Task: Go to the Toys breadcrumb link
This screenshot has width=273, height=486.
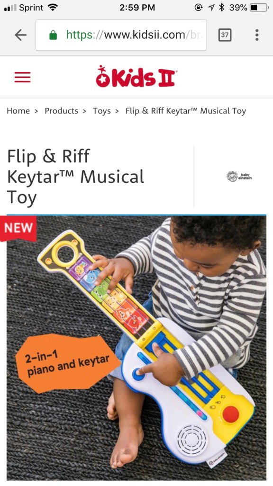Action: (x=101, y=111)
